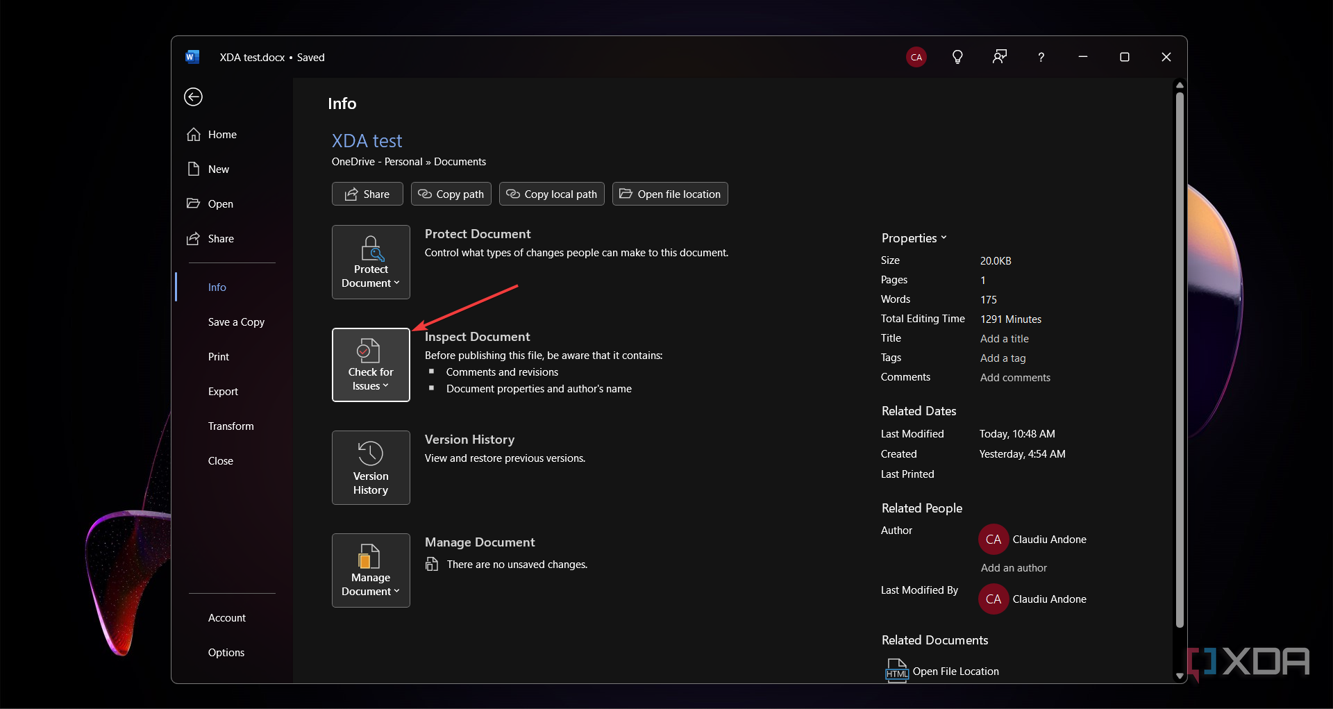Expand the Properties dropdown header

(914, 238)
